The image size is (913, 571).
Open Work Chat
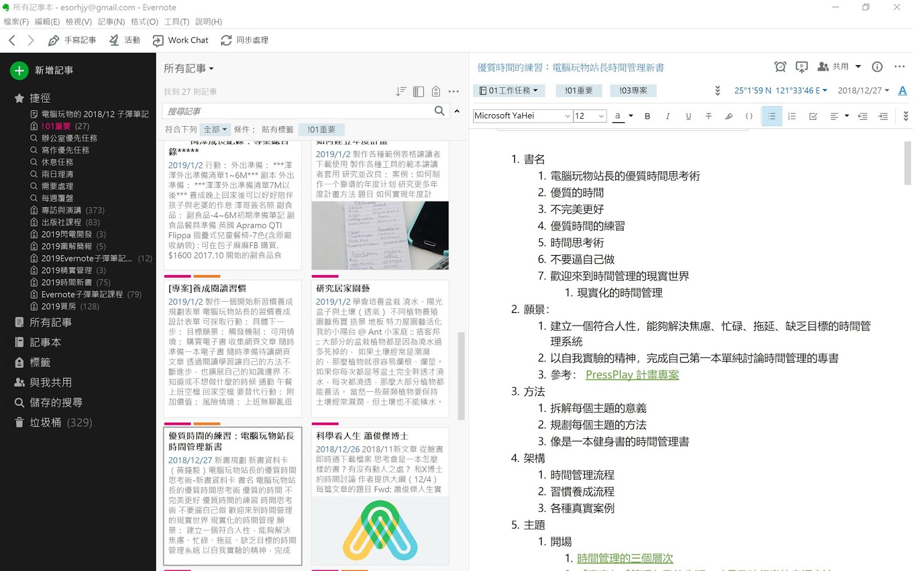[180, 40]
